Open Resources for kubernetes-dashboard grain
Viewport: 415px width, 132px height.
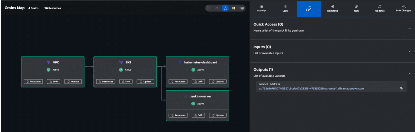178,81
